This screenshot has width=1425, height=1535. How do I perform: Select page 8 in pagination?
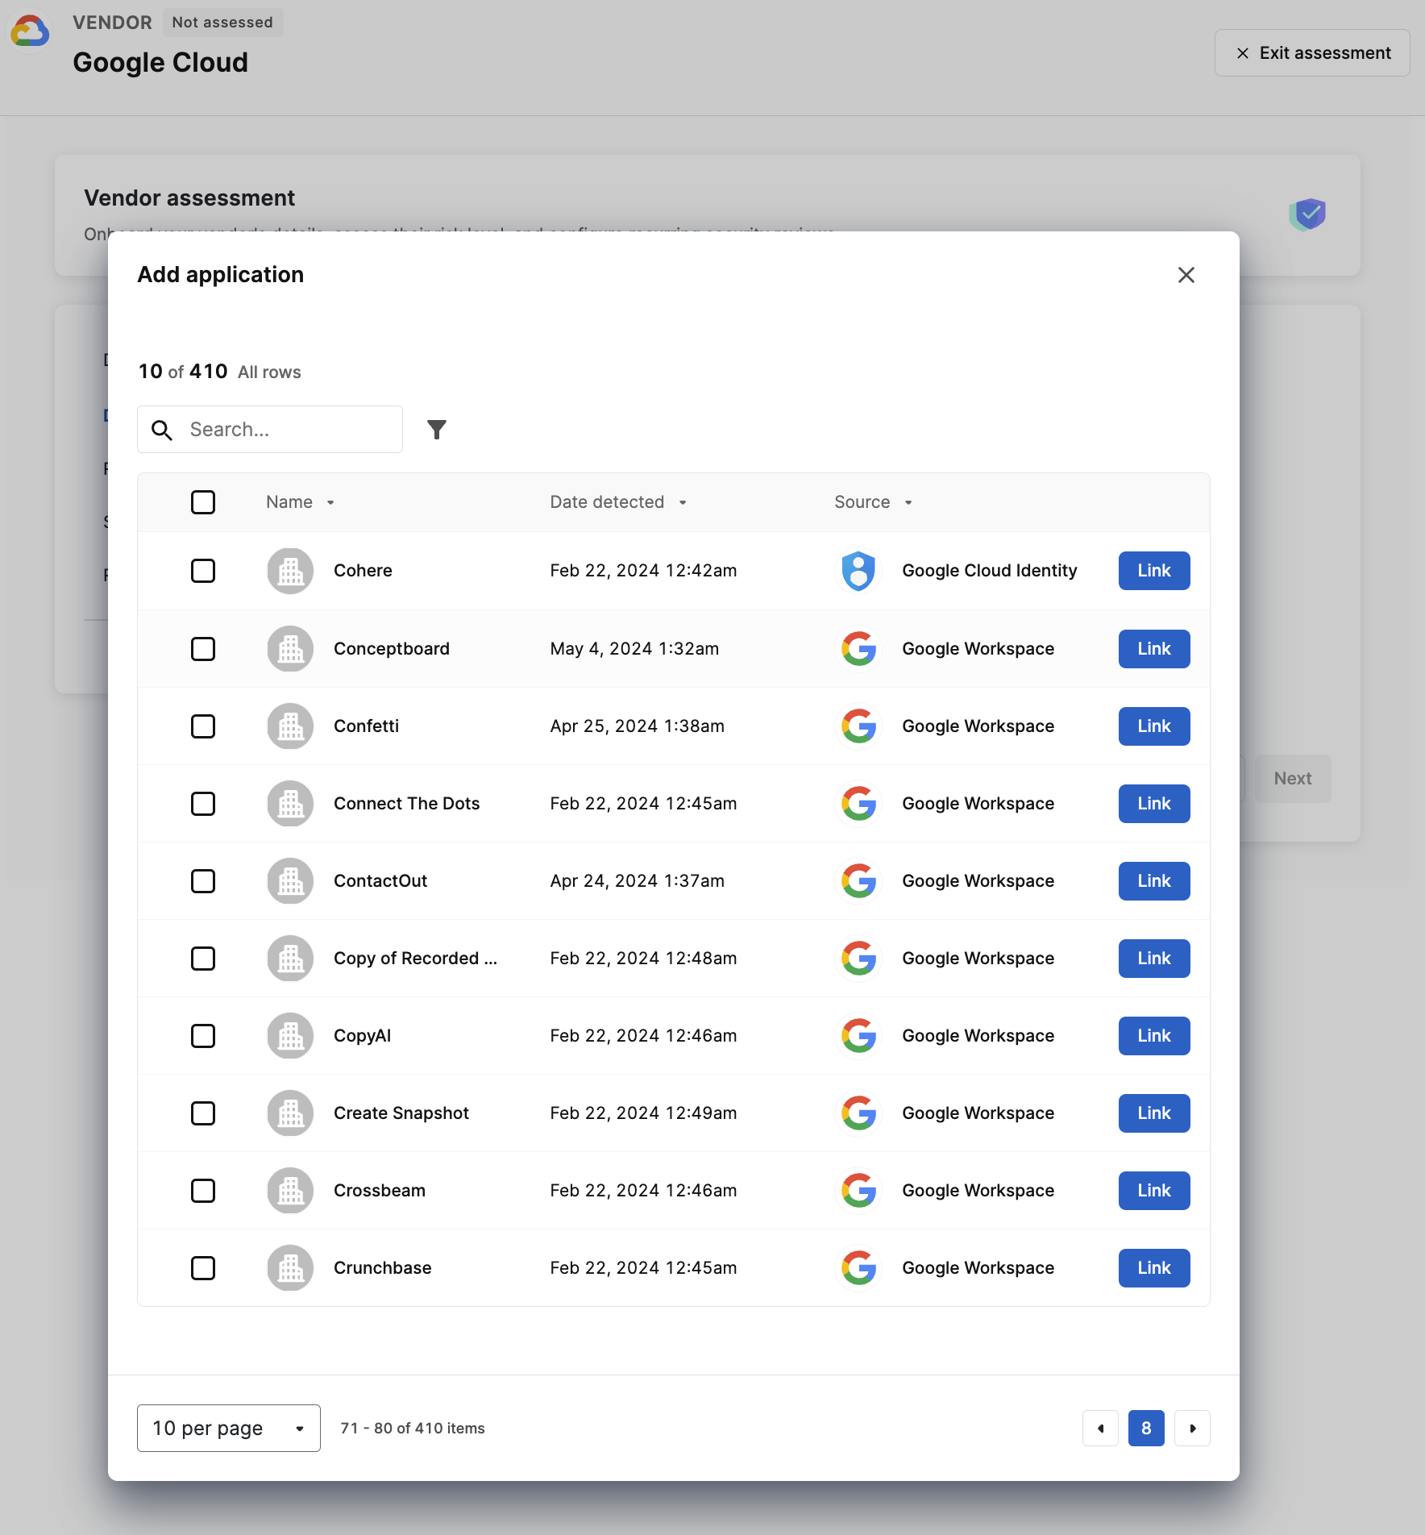(x=1146, y=1429)
